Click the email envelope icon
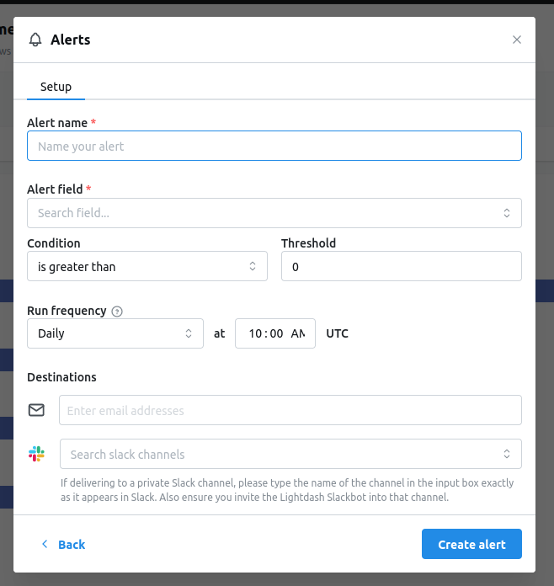This screenshot has height=586, width=554. [36, 410]
